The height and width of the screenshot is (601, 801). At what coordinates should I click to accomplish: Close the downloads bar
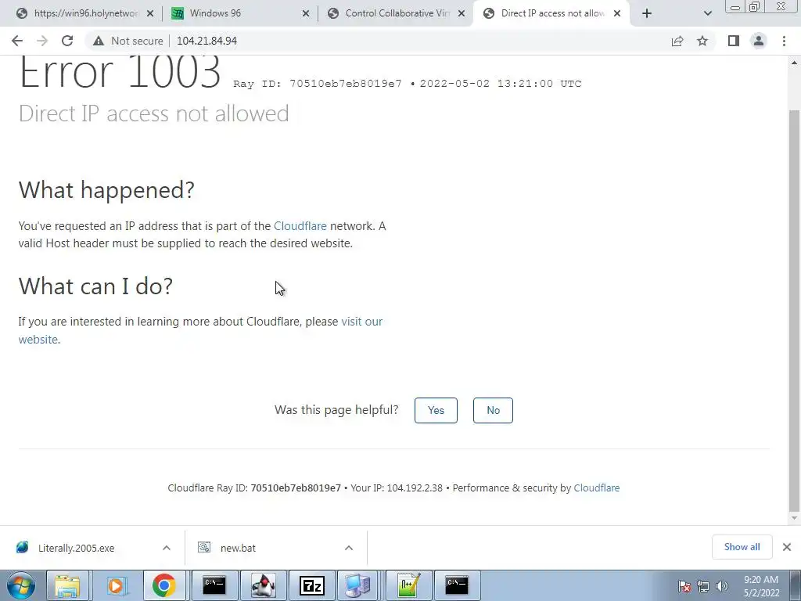click(787, 547)
